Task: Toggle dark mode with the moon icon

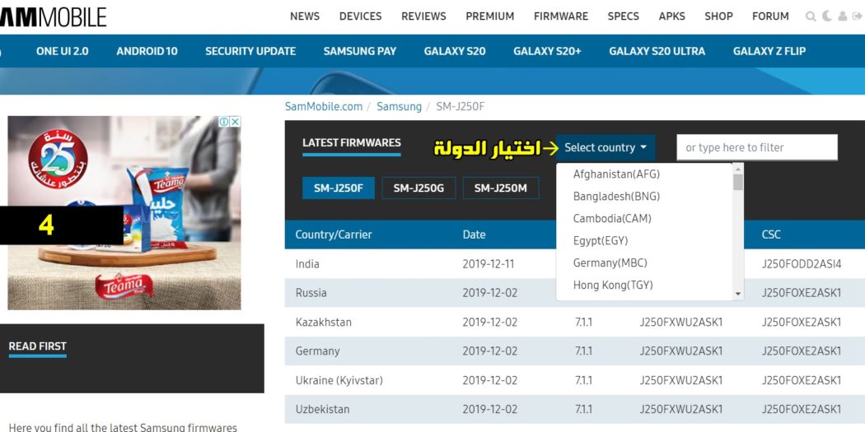Action: click(x=826, y=16)
